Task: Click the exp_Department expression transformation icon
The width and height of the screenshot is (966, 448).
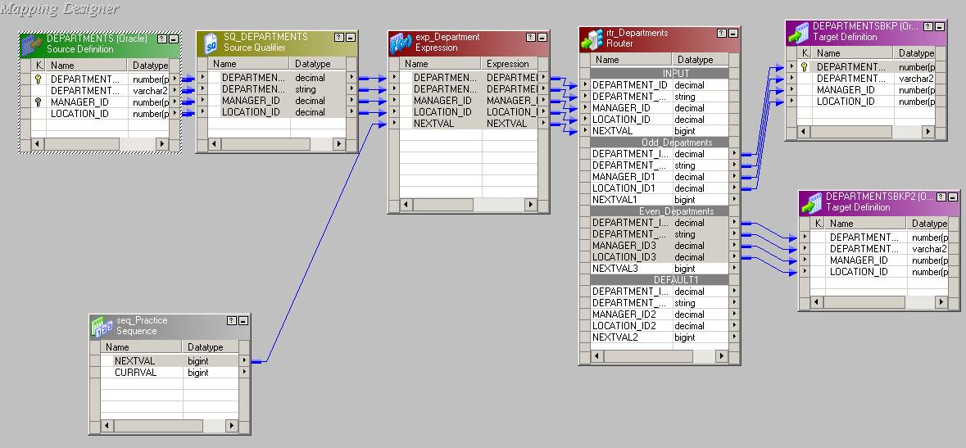Action: (x=401, y=43)
